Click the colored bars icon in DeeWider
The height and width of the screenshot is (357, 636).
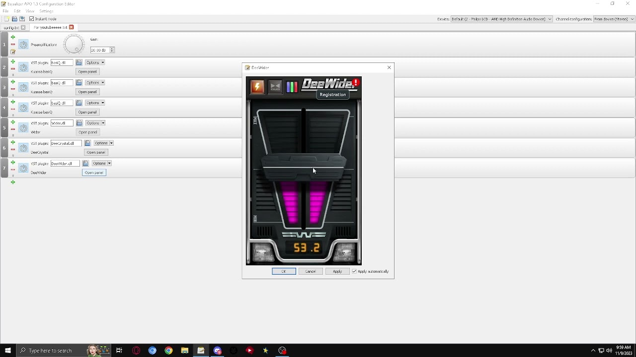point(292,87)
